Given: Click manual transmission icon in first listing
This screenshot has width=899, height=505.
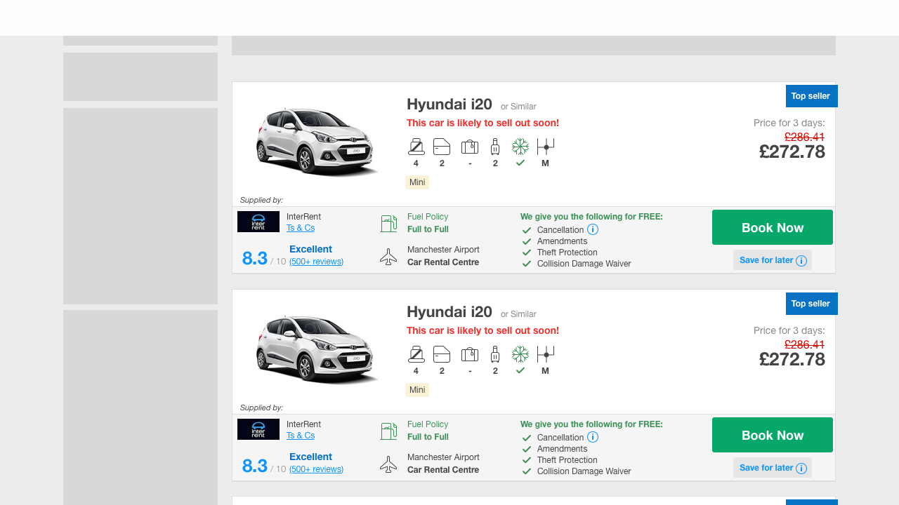Looking at the screenshot, I should tap(545, 147).
